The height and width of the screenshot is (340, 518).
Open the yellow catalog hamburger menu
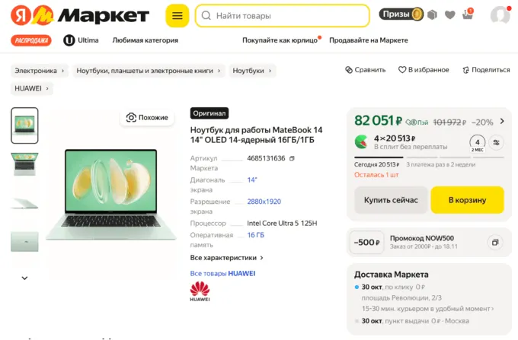click(177, 15)
